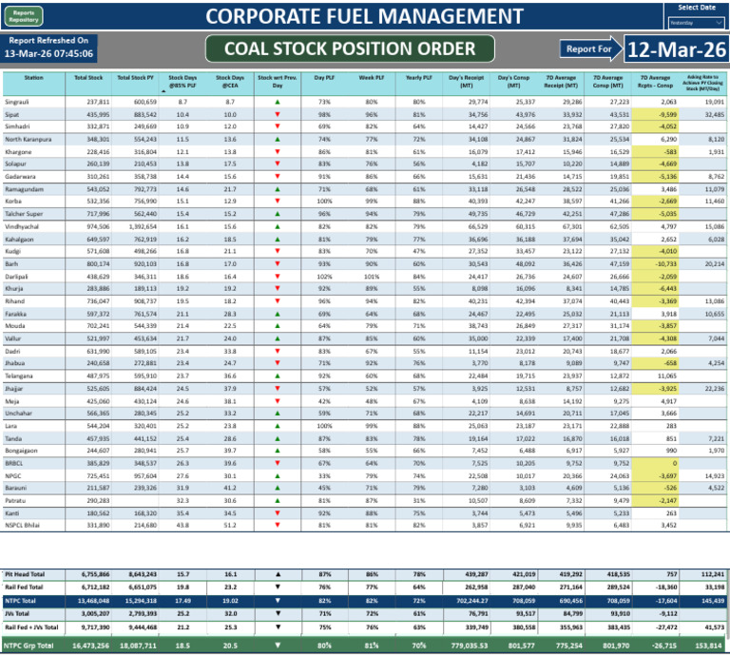Select the Vindhyachal station name
This screenshot has height=656, width=730.
[22, 226]
